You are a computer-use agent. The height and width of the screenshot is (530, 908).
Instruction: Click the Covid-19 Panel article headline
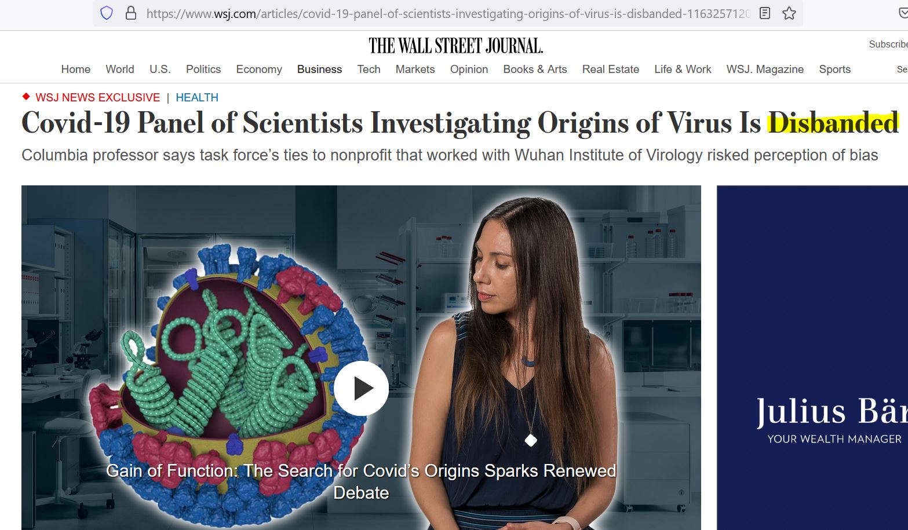point(460,123)
